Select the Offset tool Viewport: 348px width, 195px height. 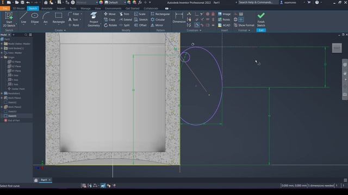140,25
